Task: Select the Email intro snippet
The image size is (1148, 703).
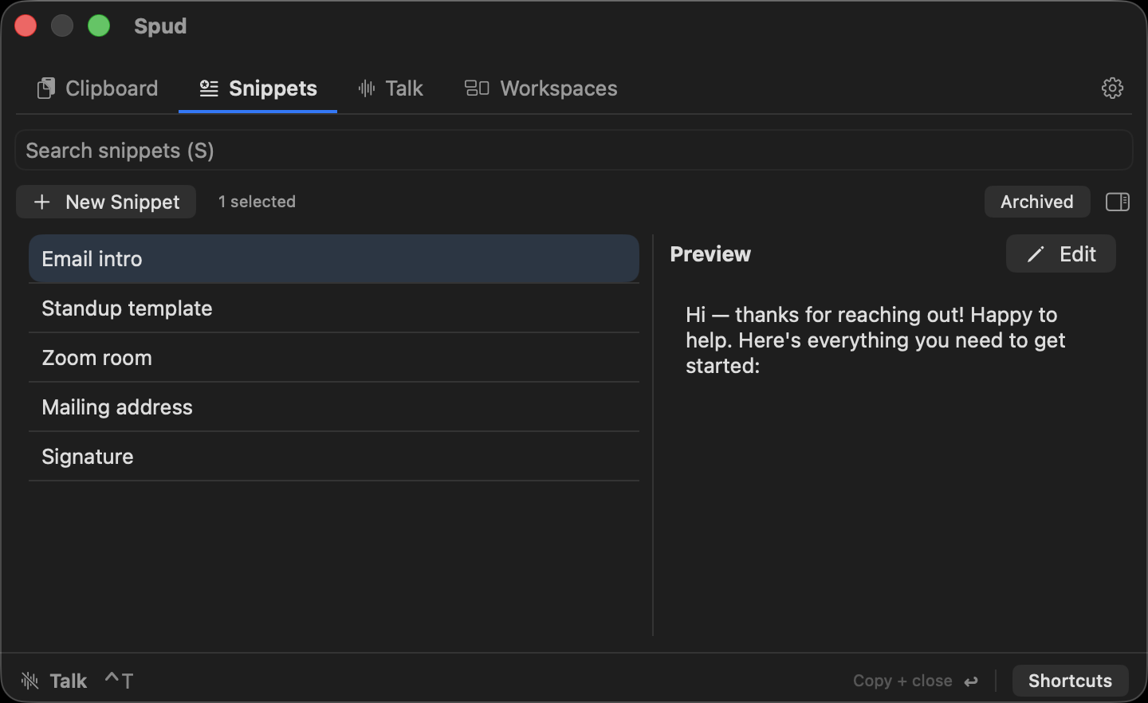Action: click(x=334, y=259)
